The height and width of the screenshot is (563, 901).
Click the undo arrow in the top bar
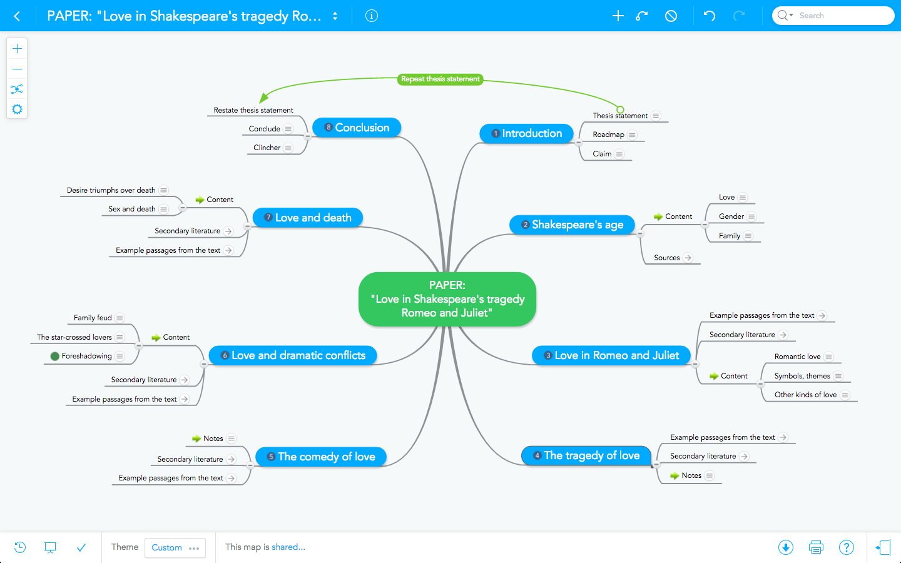(x=709, y=16)
